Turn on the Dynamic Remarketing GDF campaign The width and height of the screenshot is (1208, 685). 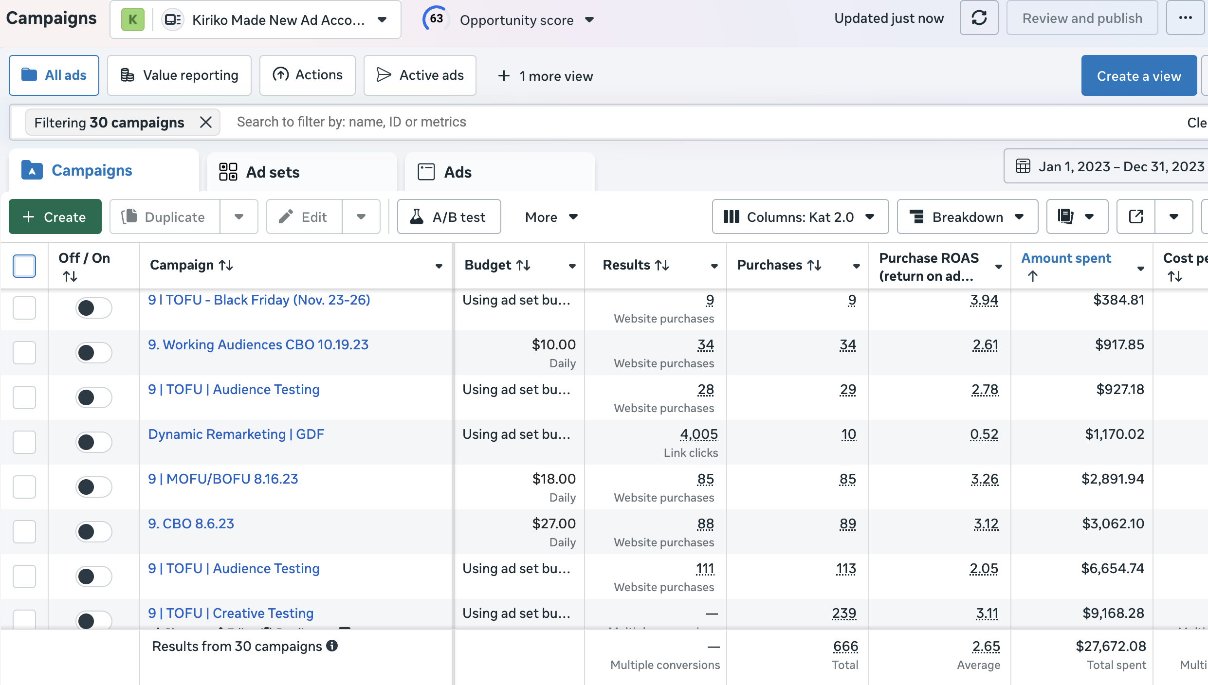(x=93, y=442)
